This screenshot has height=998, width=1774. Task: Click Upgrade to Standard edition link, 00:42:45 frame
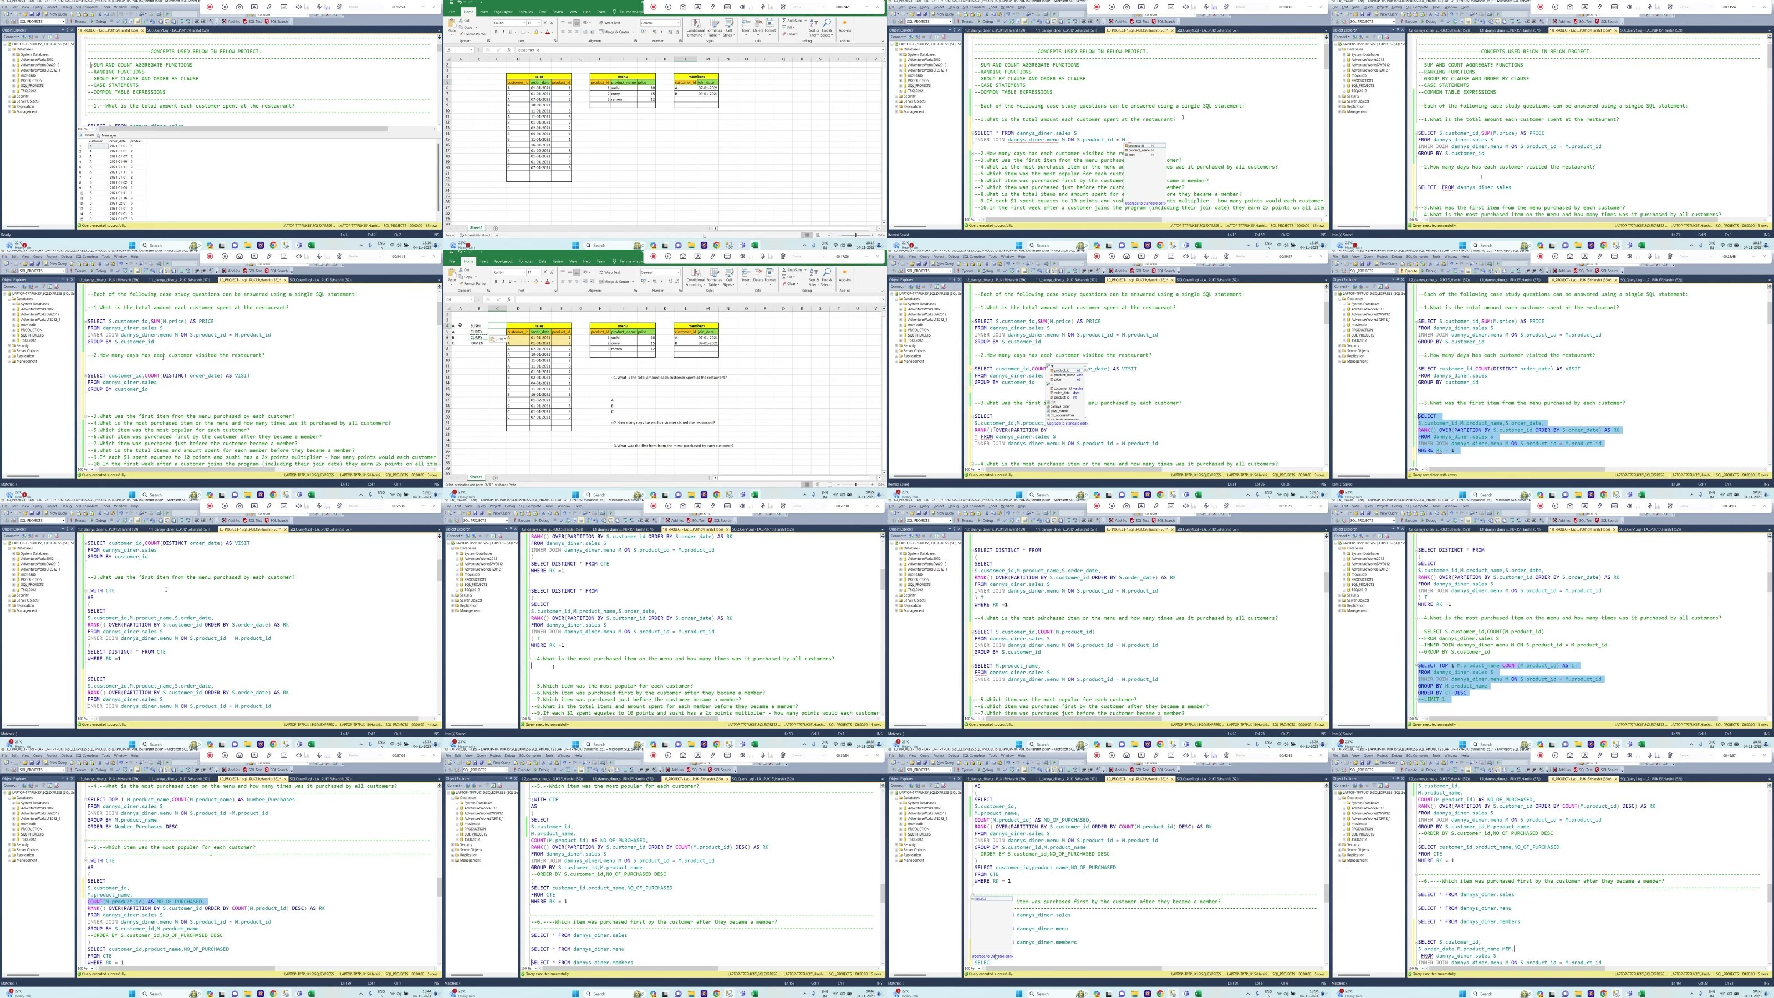992,956
